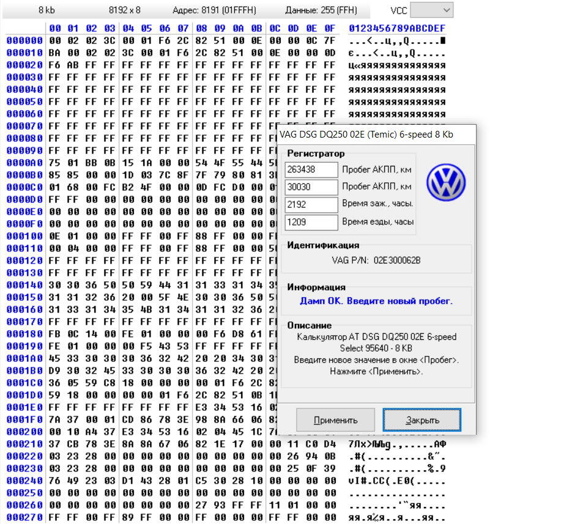Click byte CD in row 0001F0

point(128,419)
